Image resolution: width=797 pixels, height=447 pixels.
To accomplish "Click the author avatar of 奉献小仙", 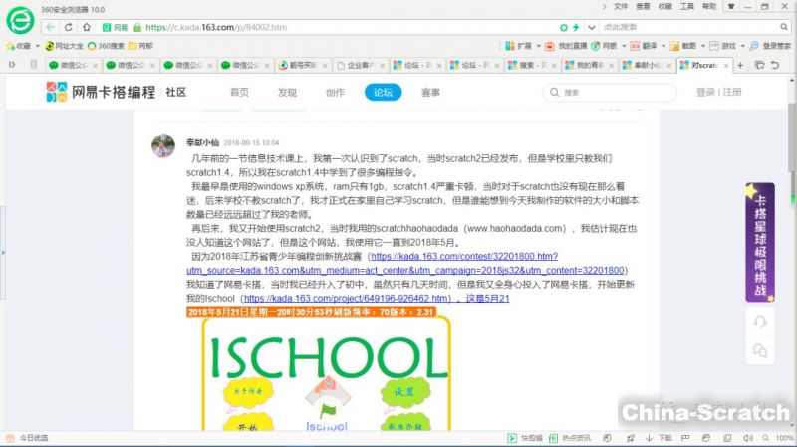I will (x=163, y=145).
